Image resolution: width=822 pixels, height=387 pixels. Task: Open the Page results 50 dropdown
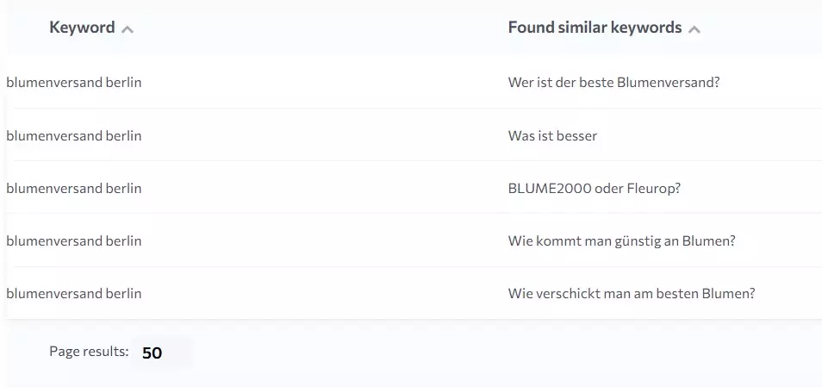pyautogui.click(x=161, y=353)
